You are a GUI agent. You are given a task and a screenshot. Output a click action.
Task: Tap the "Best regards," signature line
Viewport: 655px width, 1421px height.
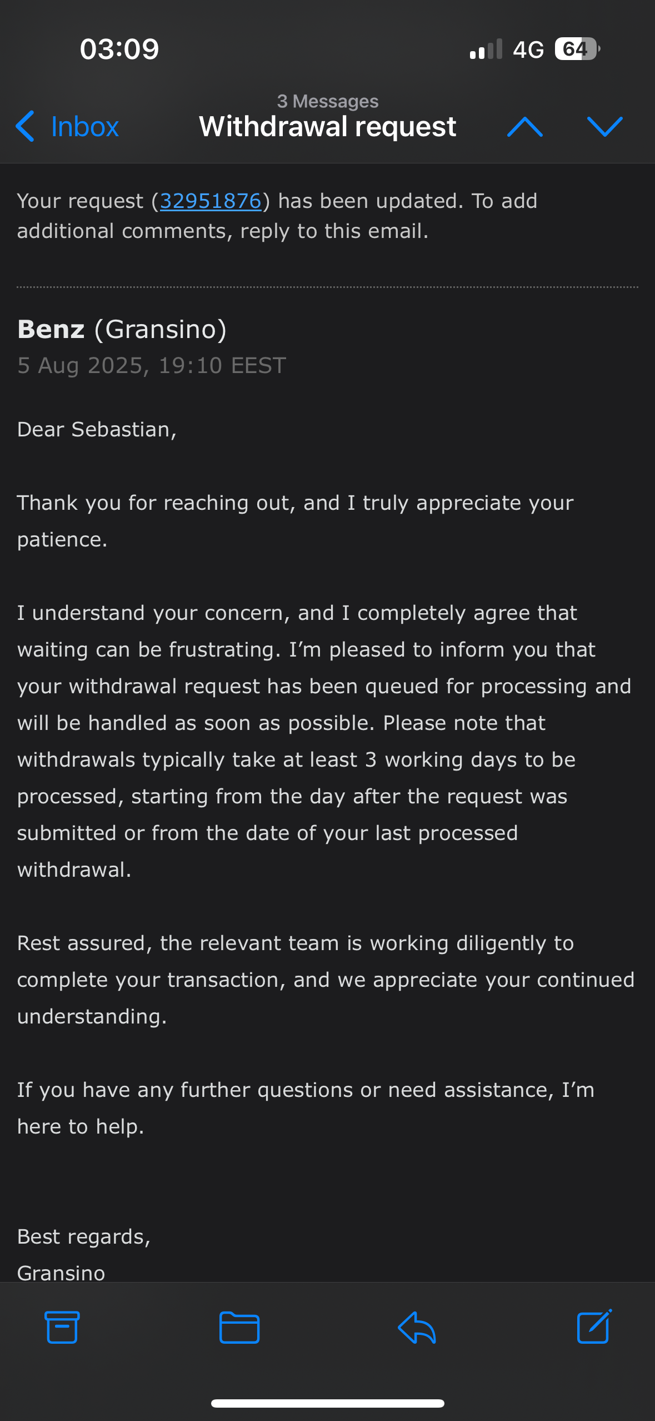click(84, 1236)
